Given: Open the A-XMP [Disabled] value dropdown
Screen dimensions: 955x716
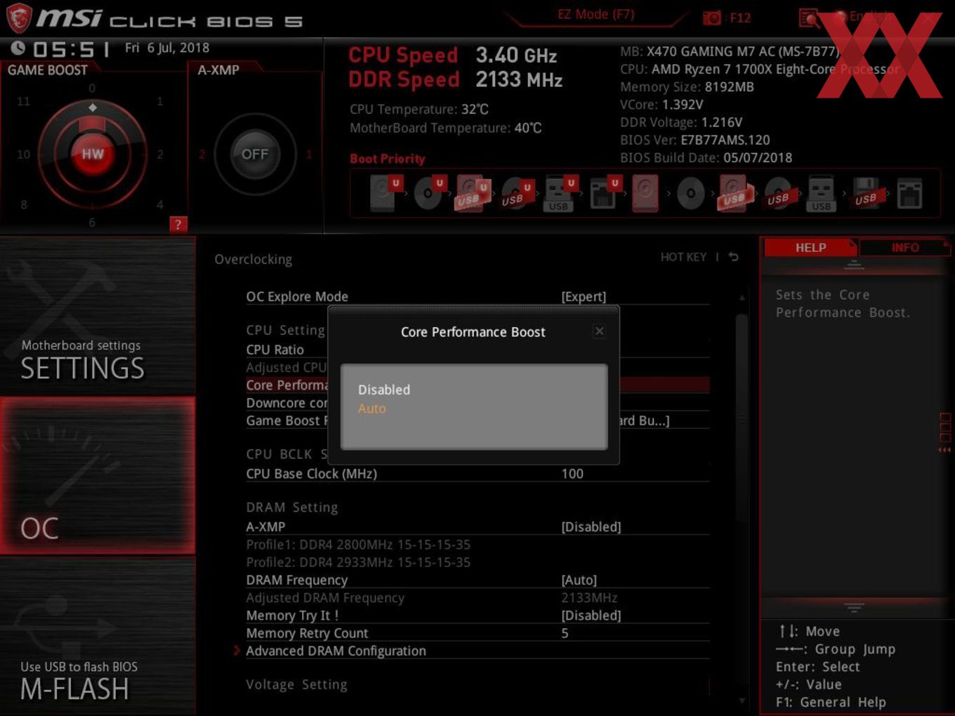Looking at the screenshot, I should coord(591,526).
